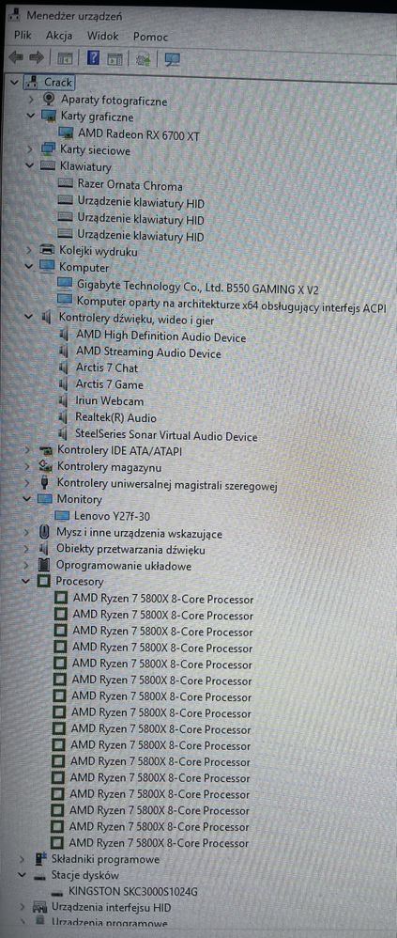
Task: Collapse the Karty graficzne node
Action: click(30, 116)
